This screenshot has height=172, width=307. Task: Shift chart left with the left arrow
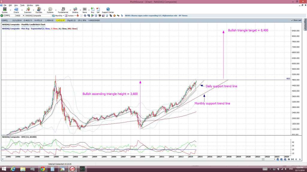pyautogui.click(x=296, y=159)
